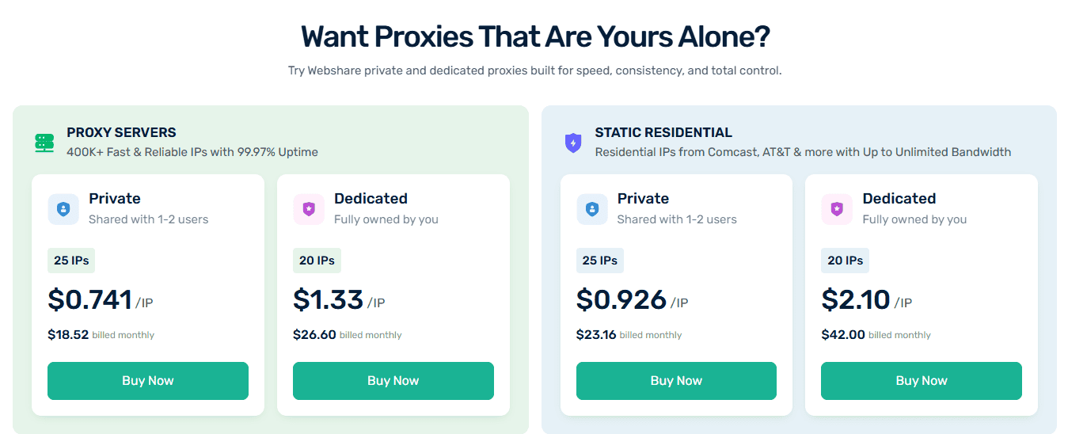This screenshot has height=434, width=1068.
Task: Click the $18.52 billed monthly text
Action: 101,335
